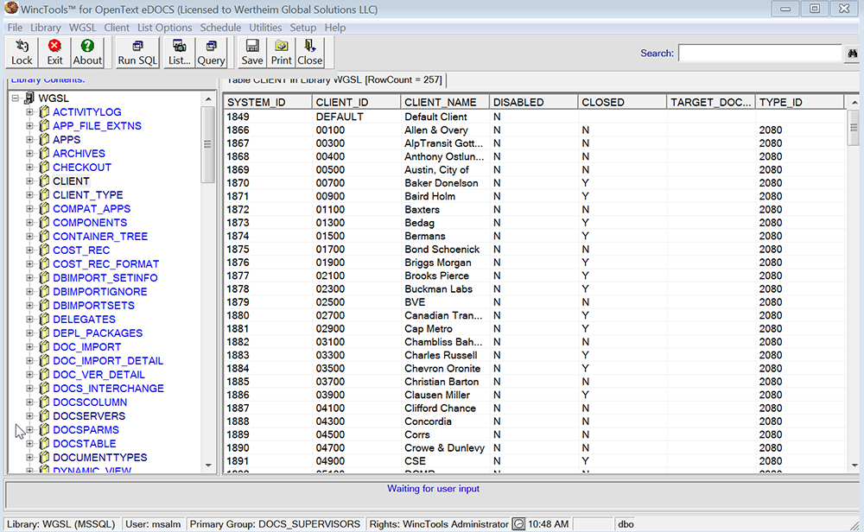
Task: Expand the COMPAT_APPS tree node
Action: tap(29, 209)
